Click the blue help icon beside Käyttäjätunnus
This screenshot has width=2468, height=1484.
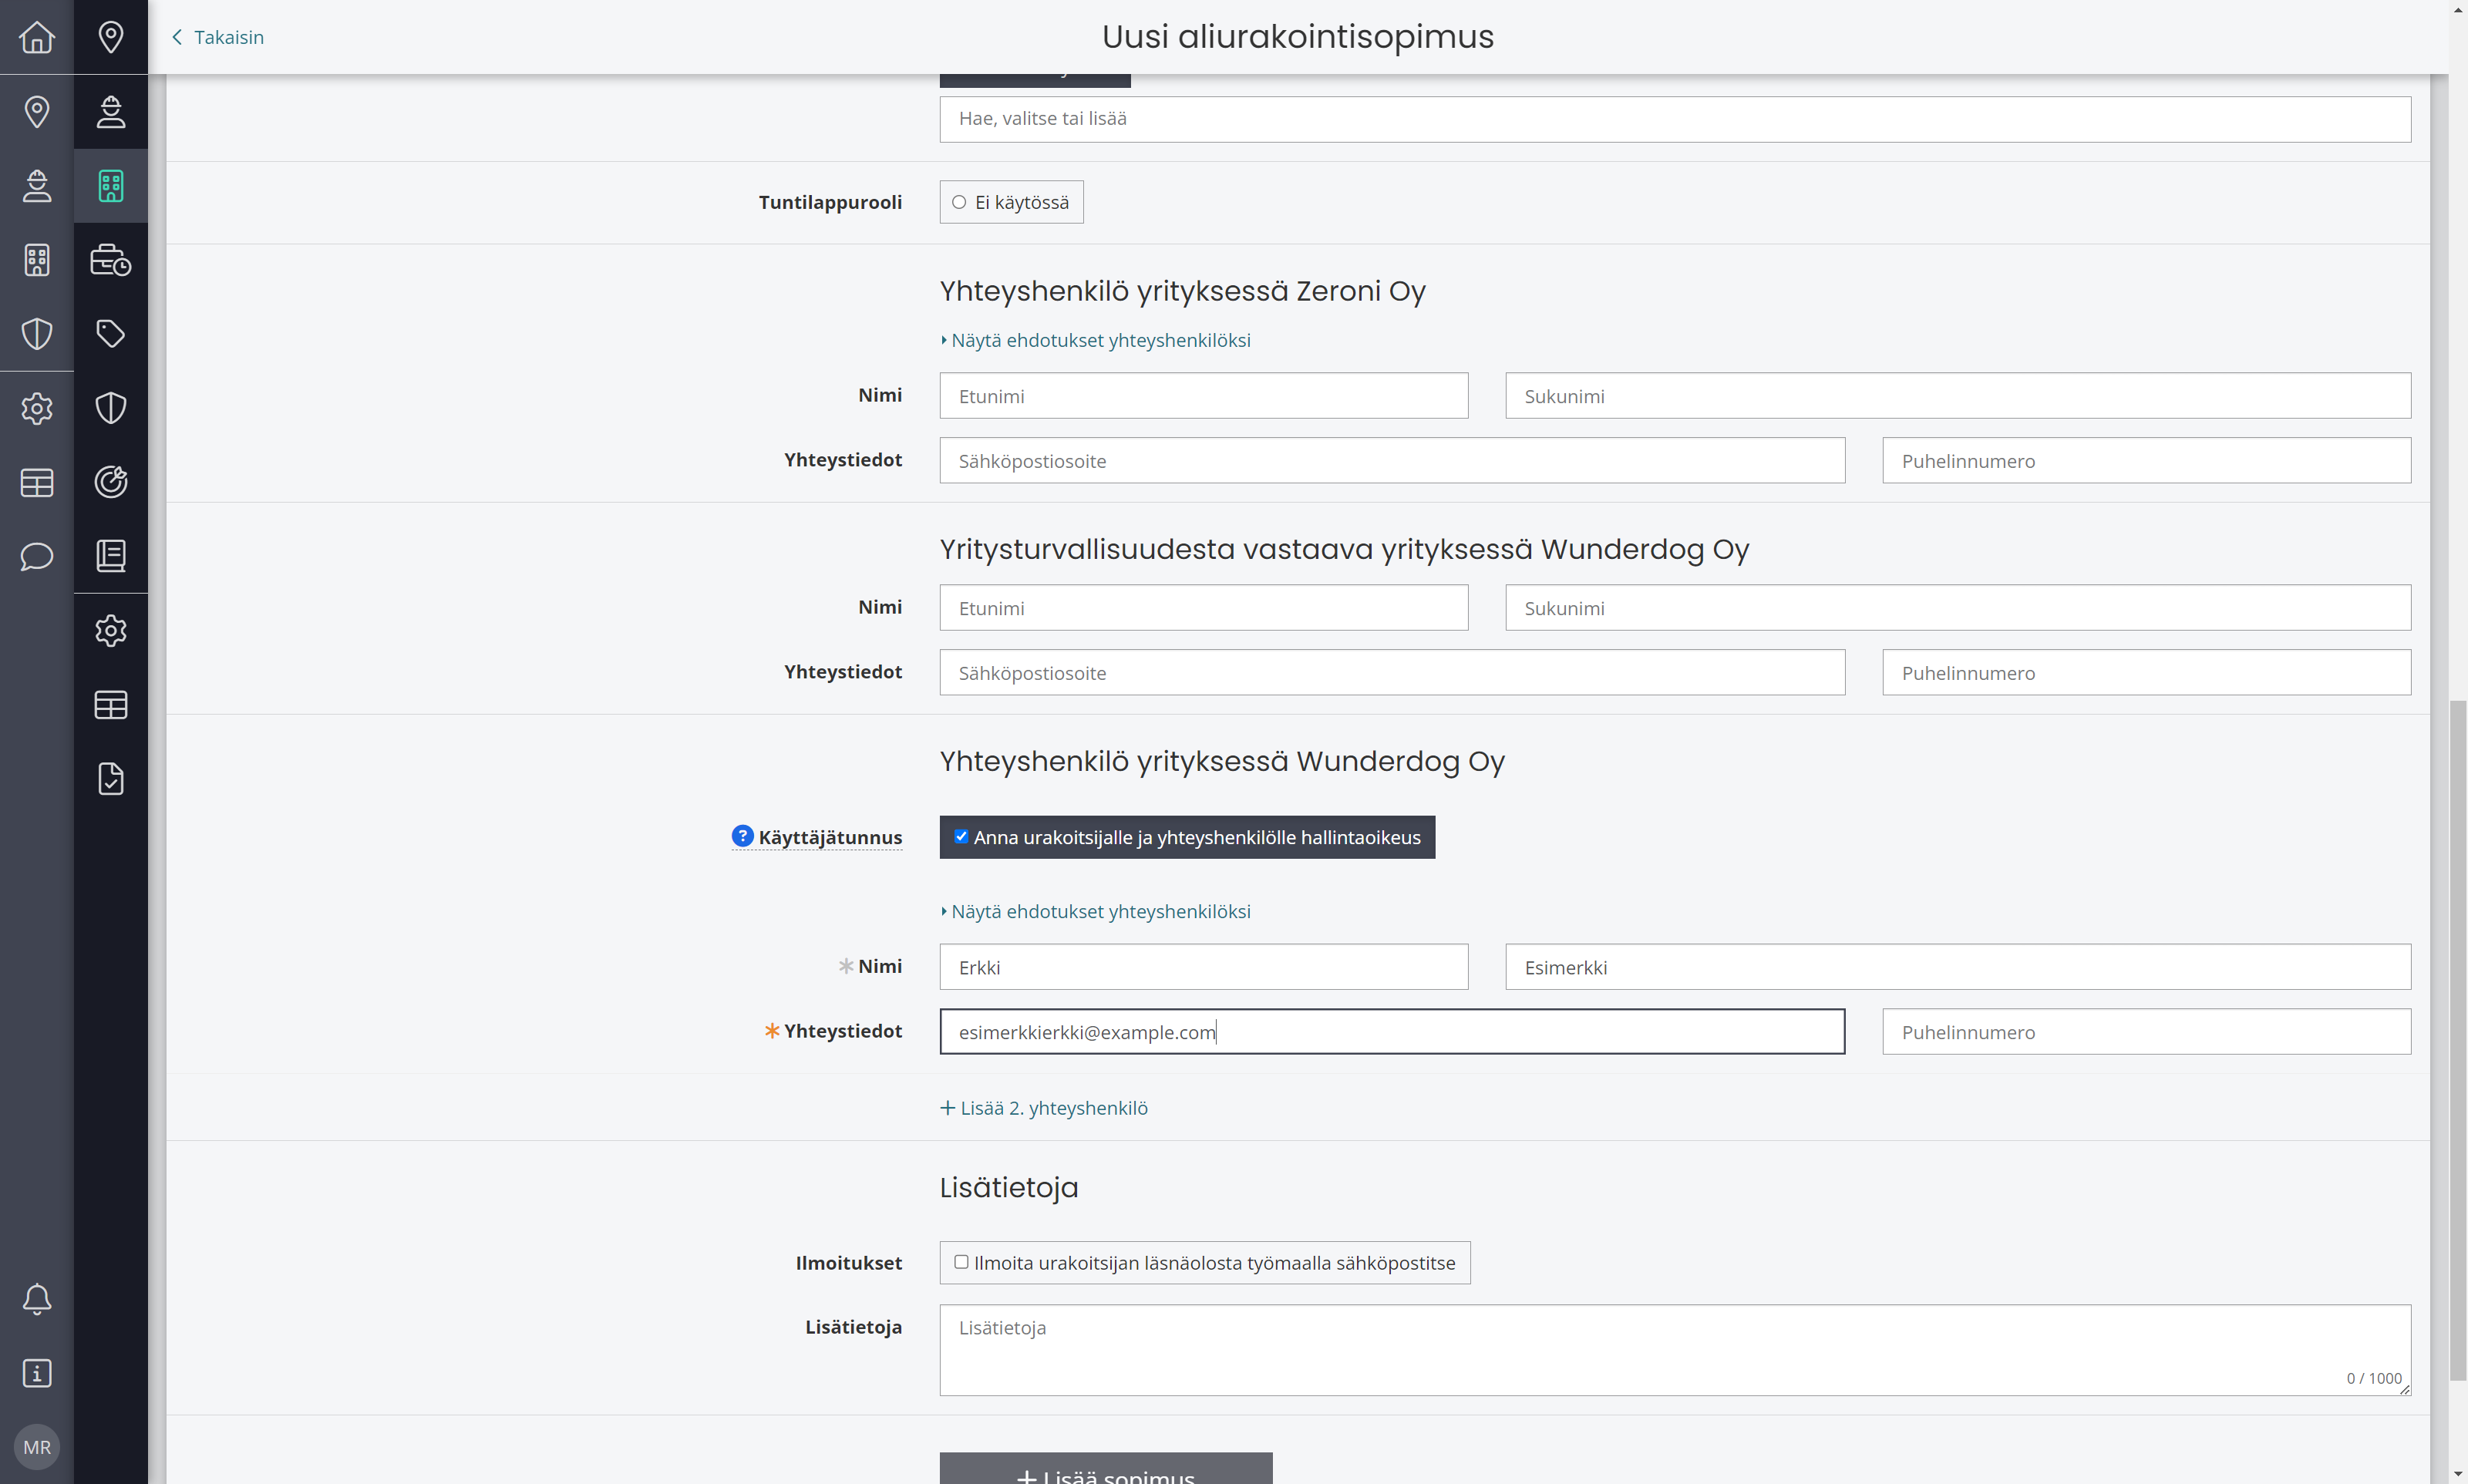742,836
